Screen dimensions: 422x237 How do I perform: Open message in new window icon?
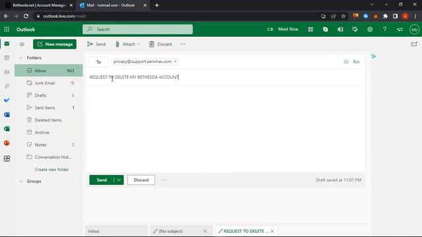click(x=414, y=44)
